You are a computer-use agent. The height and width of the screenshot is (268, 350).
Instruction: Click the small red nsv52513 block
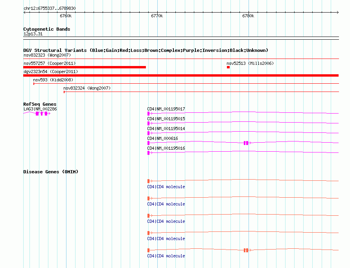click(228, 67)
